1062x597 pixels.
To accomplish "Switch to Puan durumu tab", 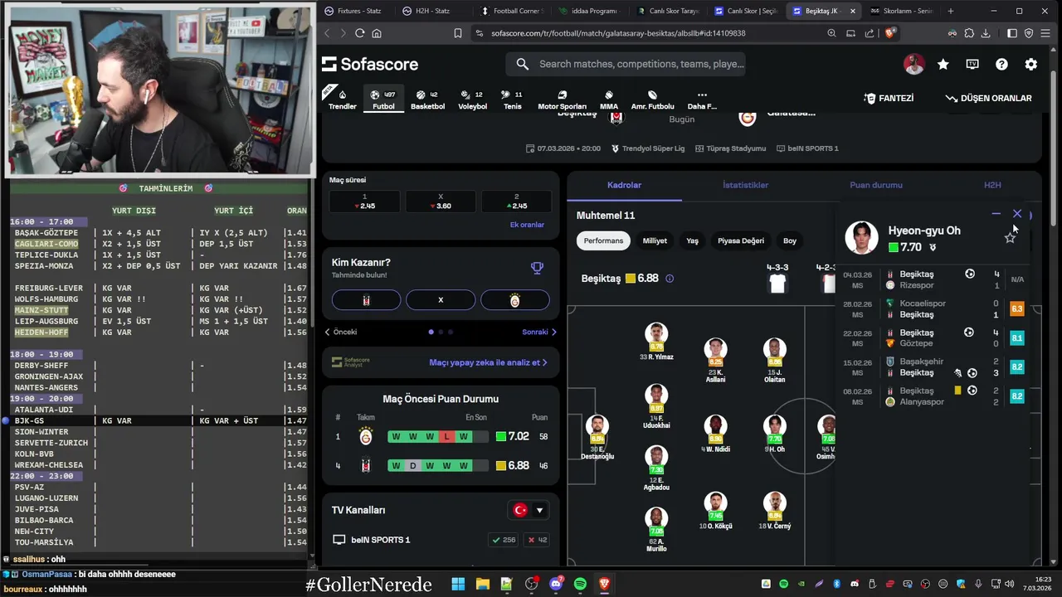I will pyautogui.click(x=876, y=185).
